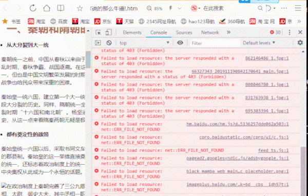This screenshot has height=196, width=308.
Task: Open 书签 bookmarks star
Action: (x=11, y=21)
